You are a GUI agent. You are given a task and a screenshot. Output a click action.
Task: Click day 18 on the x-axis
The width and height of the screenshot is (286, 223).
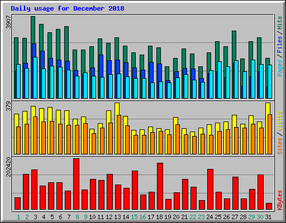point(159,217)
